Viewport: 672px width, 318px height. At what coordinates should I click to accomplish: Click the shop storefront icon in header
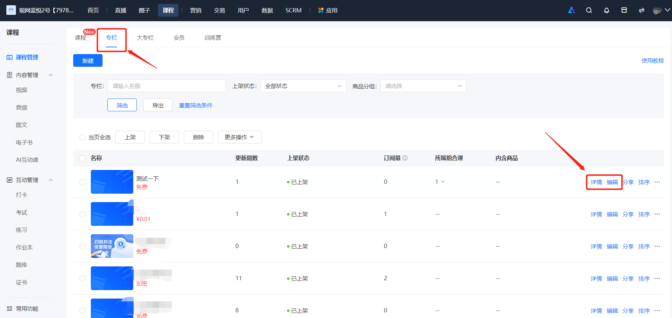point(624,10)
